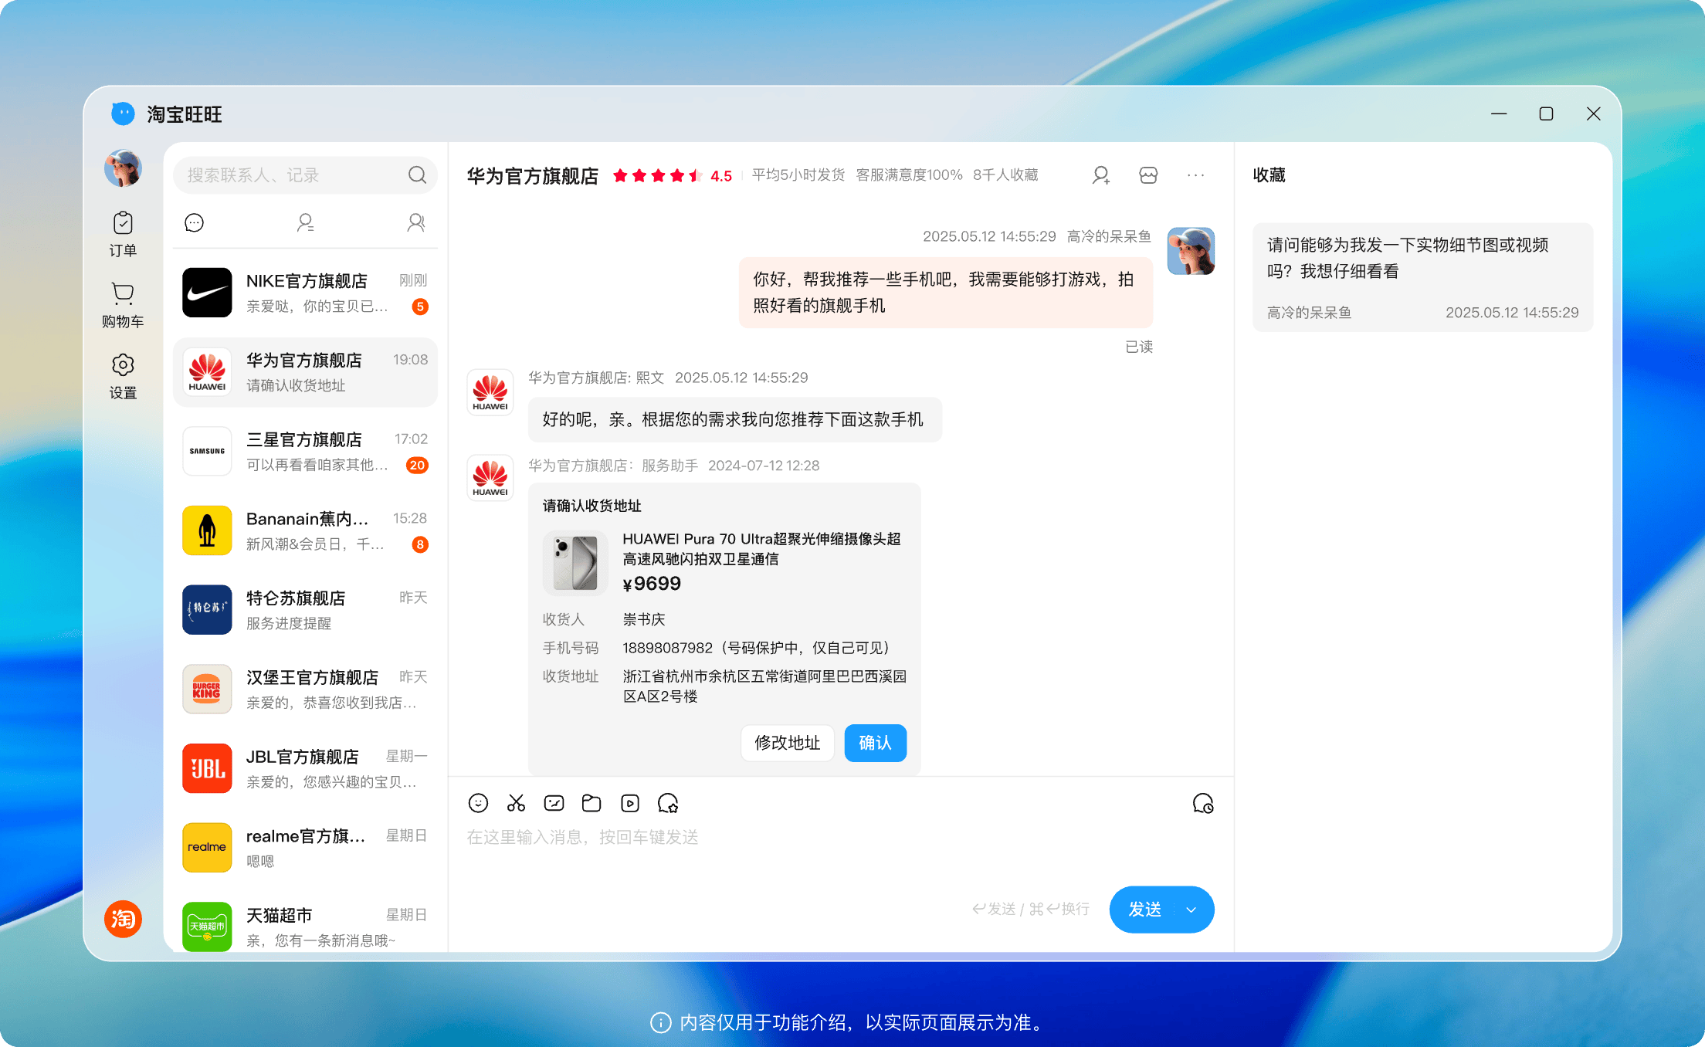
Task: Open the 三星官方旗舰店 conversation
Action: tap(305, 451)
